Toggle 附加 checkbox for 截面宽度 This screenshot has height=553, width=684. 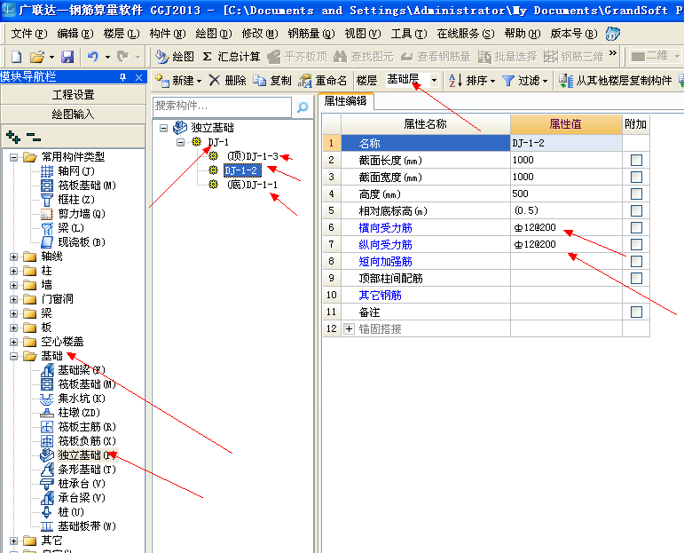coord(636,178)
